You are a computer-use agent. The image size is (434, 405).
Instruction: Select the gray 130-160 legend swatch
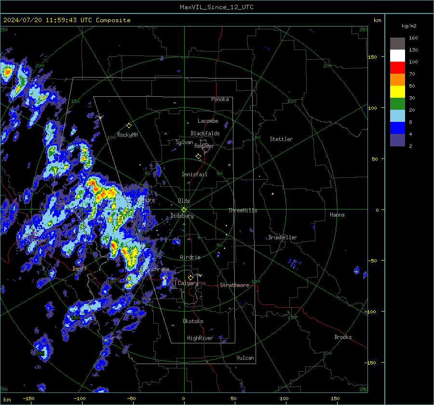(x=397, y=44)
